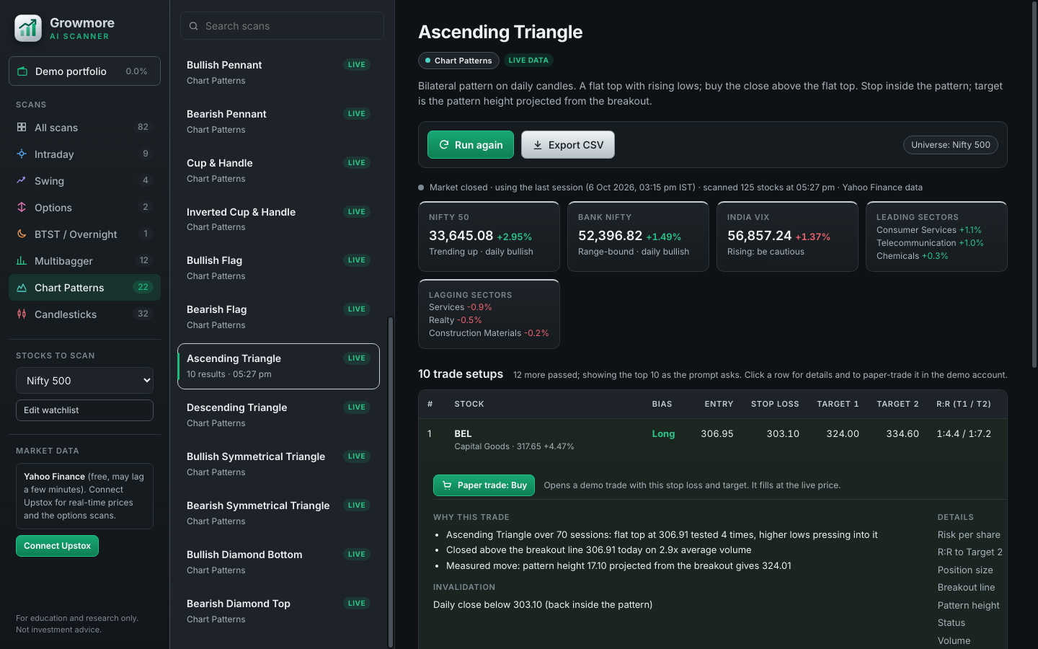The width and height of the screenshot is (1038, 649).
Task: Expand the Nifty 500 stocks dropdown
Action: point(84,380)
